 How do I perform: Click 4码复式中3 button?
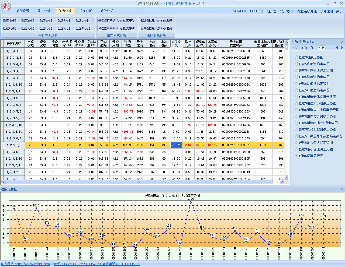[x=106, y=20]
